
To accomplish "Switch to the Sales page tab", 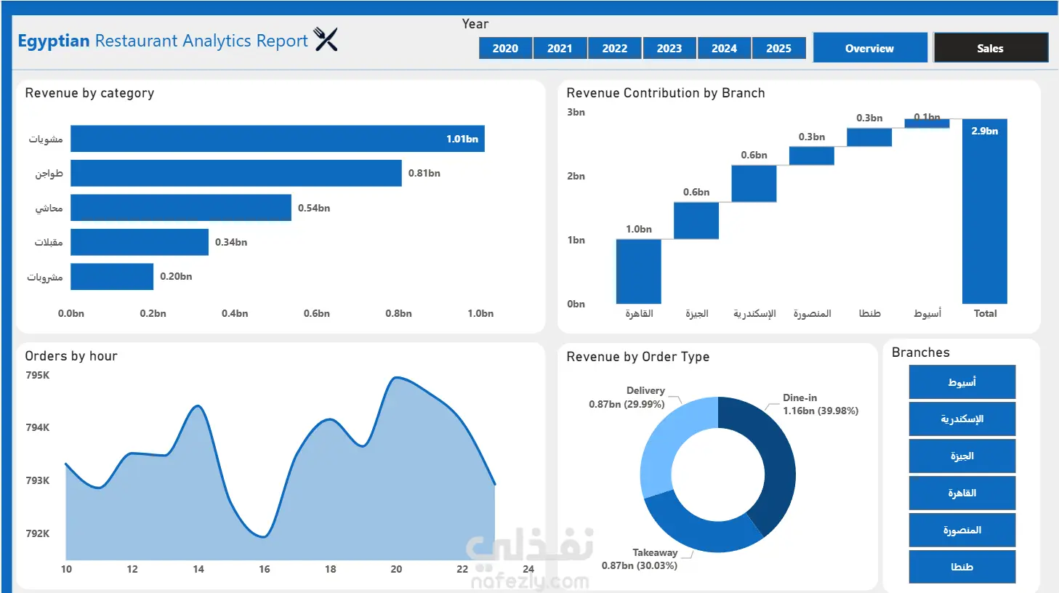I will point(990,48).
